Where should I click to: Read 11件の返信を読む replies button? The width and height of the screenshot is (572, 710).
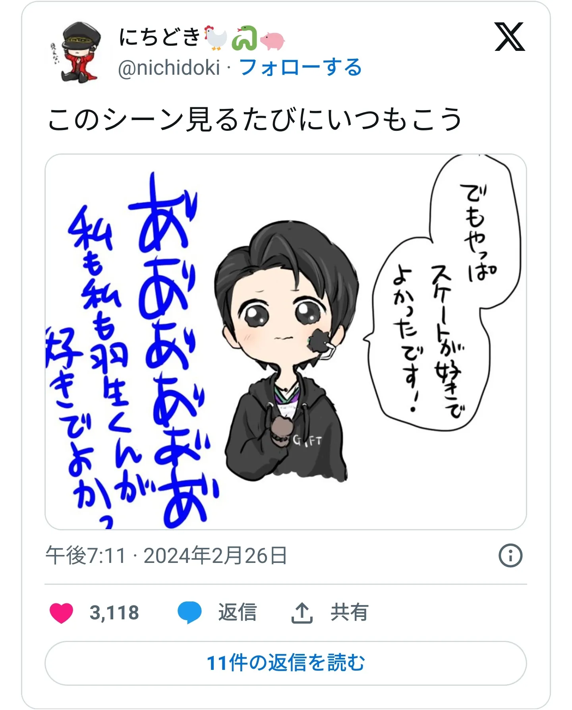pos(286,663)
